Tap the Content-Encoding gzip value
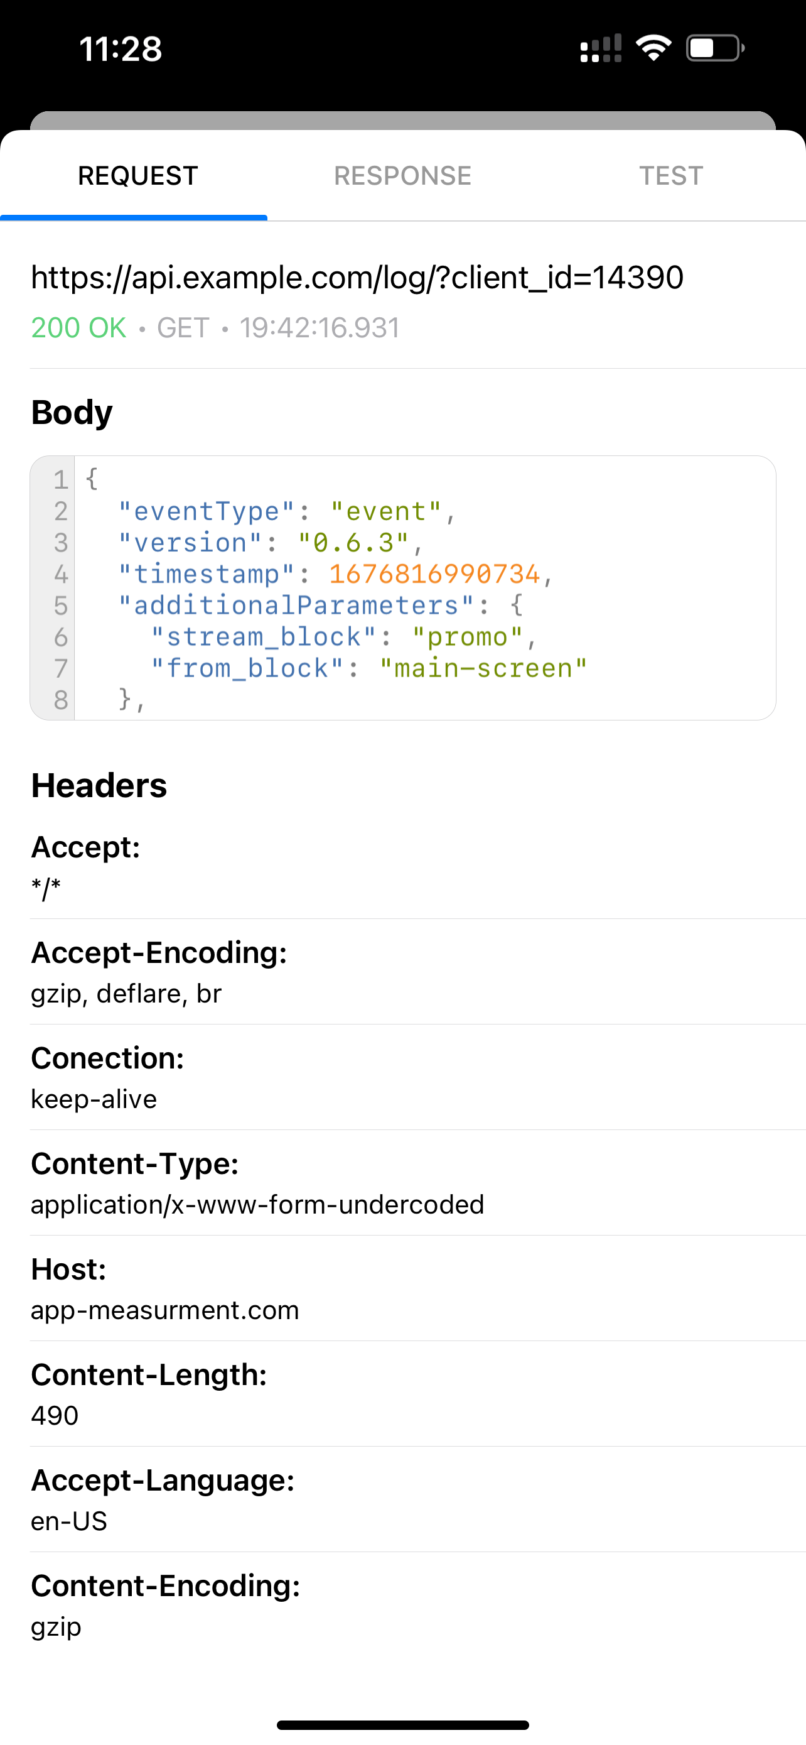The height and width of the screenshot is (1745, 806). [x=56, y=1626]
